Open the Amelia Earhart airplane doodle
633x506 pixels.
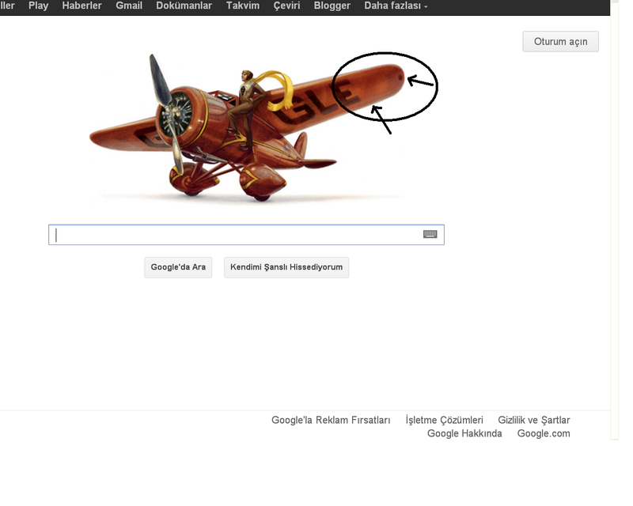click(x=246, y=128)
